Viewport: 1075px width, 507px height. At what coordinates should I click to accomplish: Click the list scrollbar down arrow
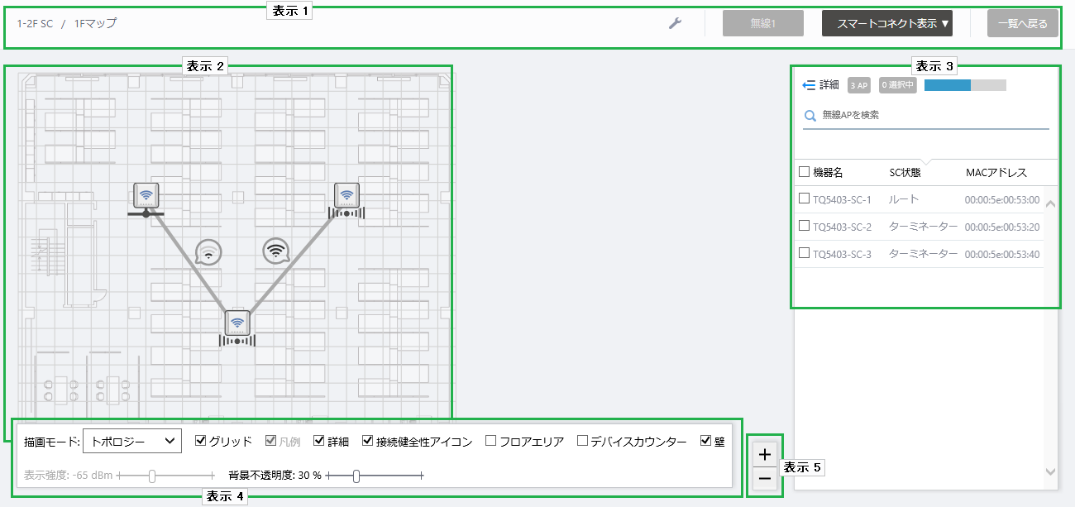coord(1050,471)
